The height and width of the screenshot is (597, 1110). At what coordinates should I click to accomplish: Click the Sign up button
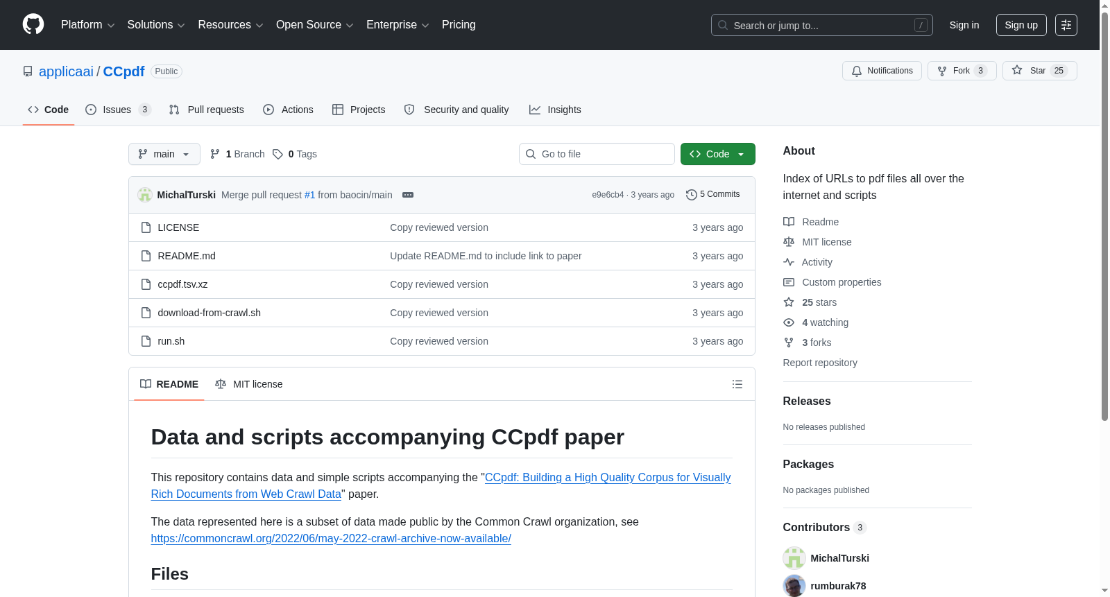pyautogui.click(x=1021, y=25)
